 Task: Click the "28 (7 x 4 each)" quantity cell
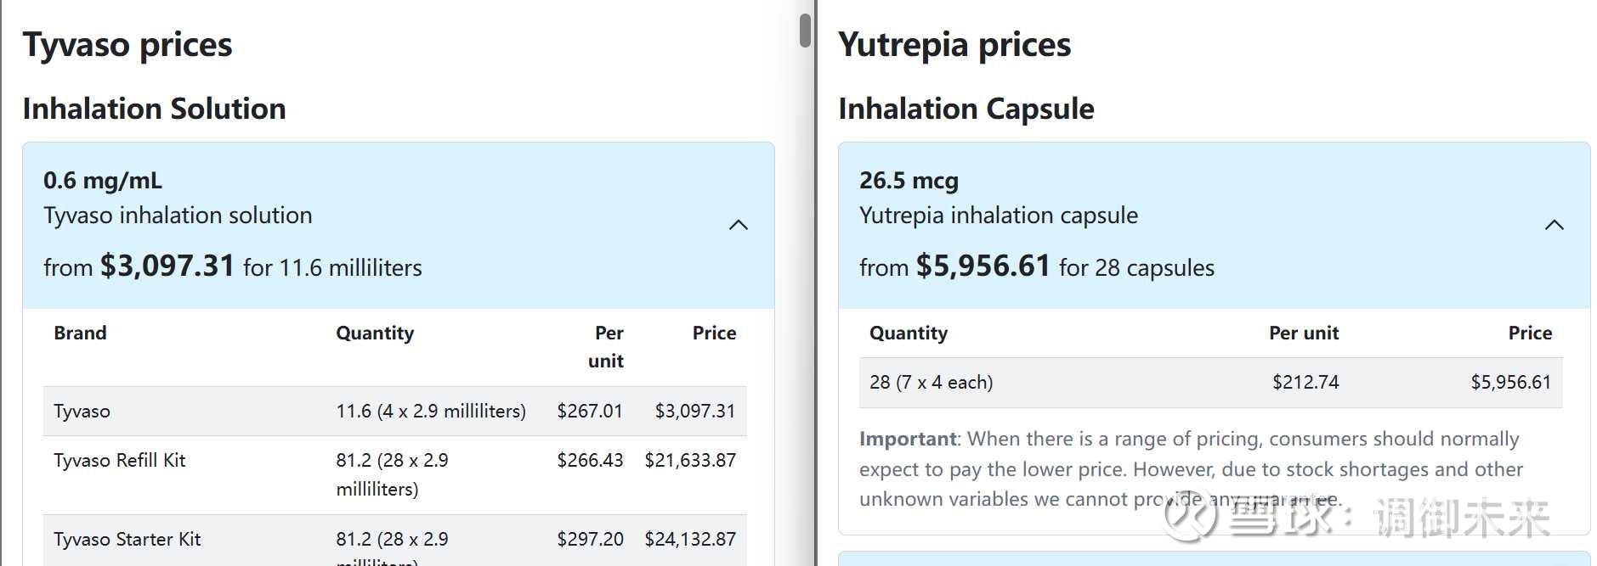click(931, 382)
